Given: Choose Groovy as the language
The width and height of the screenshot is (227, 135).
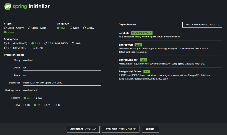Looking at the screenshot, I should coord(89,28).
